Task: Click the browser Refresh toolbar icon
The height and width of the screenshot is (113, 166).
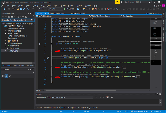Action: click(x=78, y=9)
